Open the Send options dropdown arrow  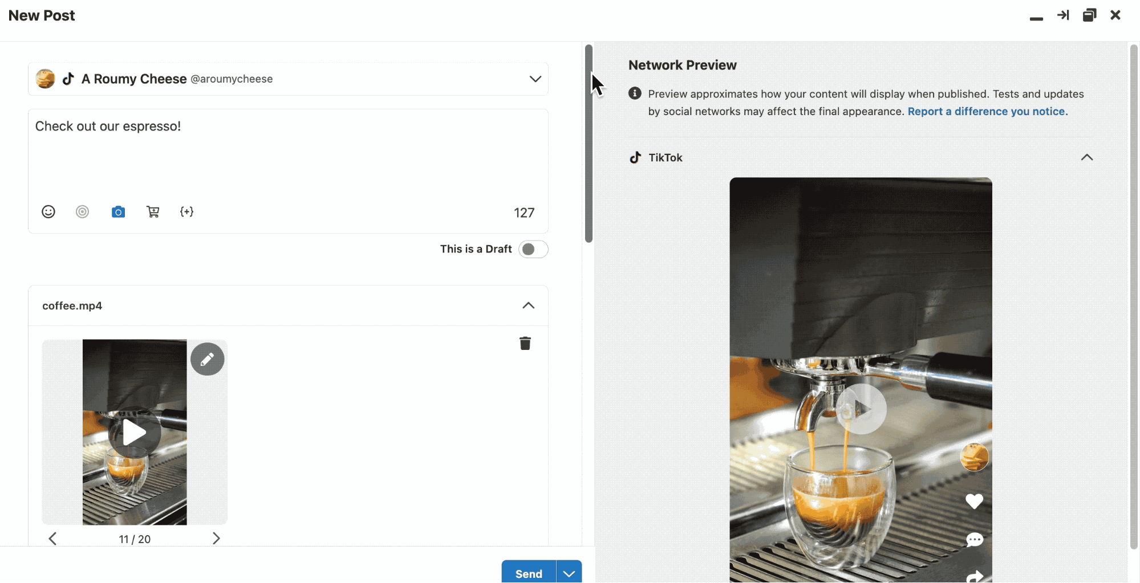(x=569, y=573)
